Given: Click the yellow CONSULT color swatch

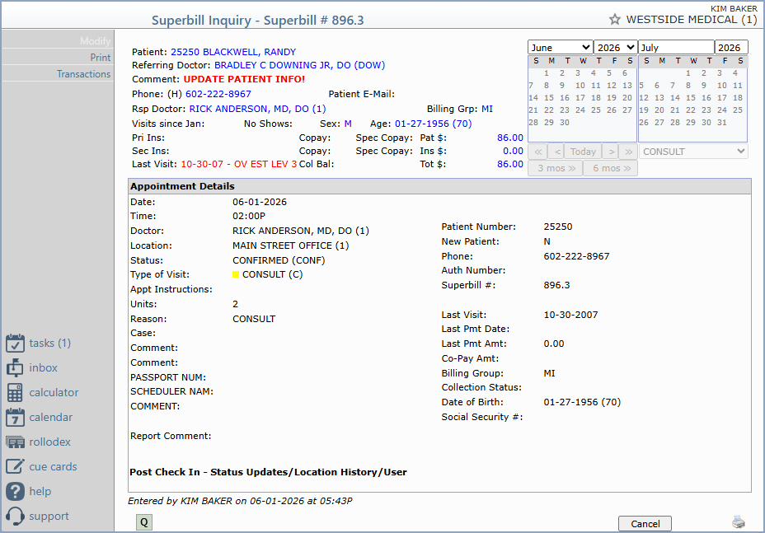Looking at the screenshot, I should click(x=236, y=274).
